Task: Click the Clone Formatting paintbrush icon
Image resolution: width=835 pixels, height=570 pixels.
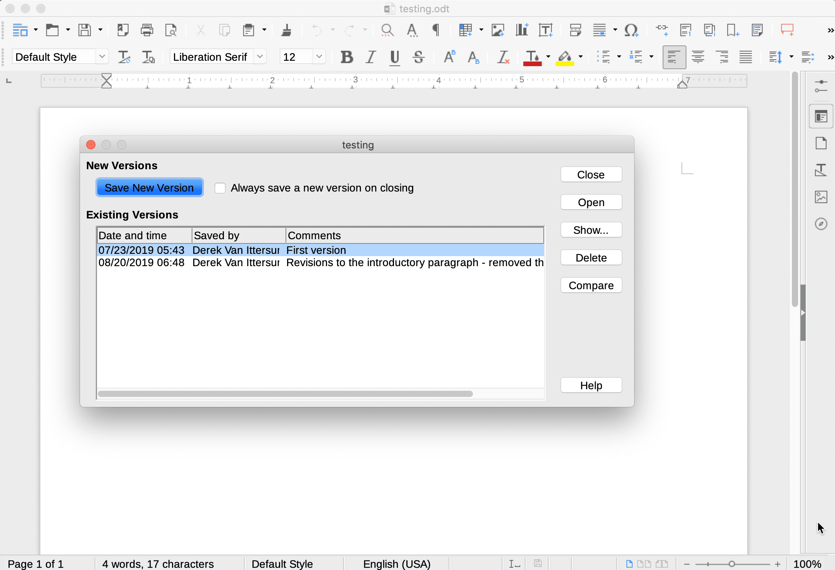Action: point(286,30)
